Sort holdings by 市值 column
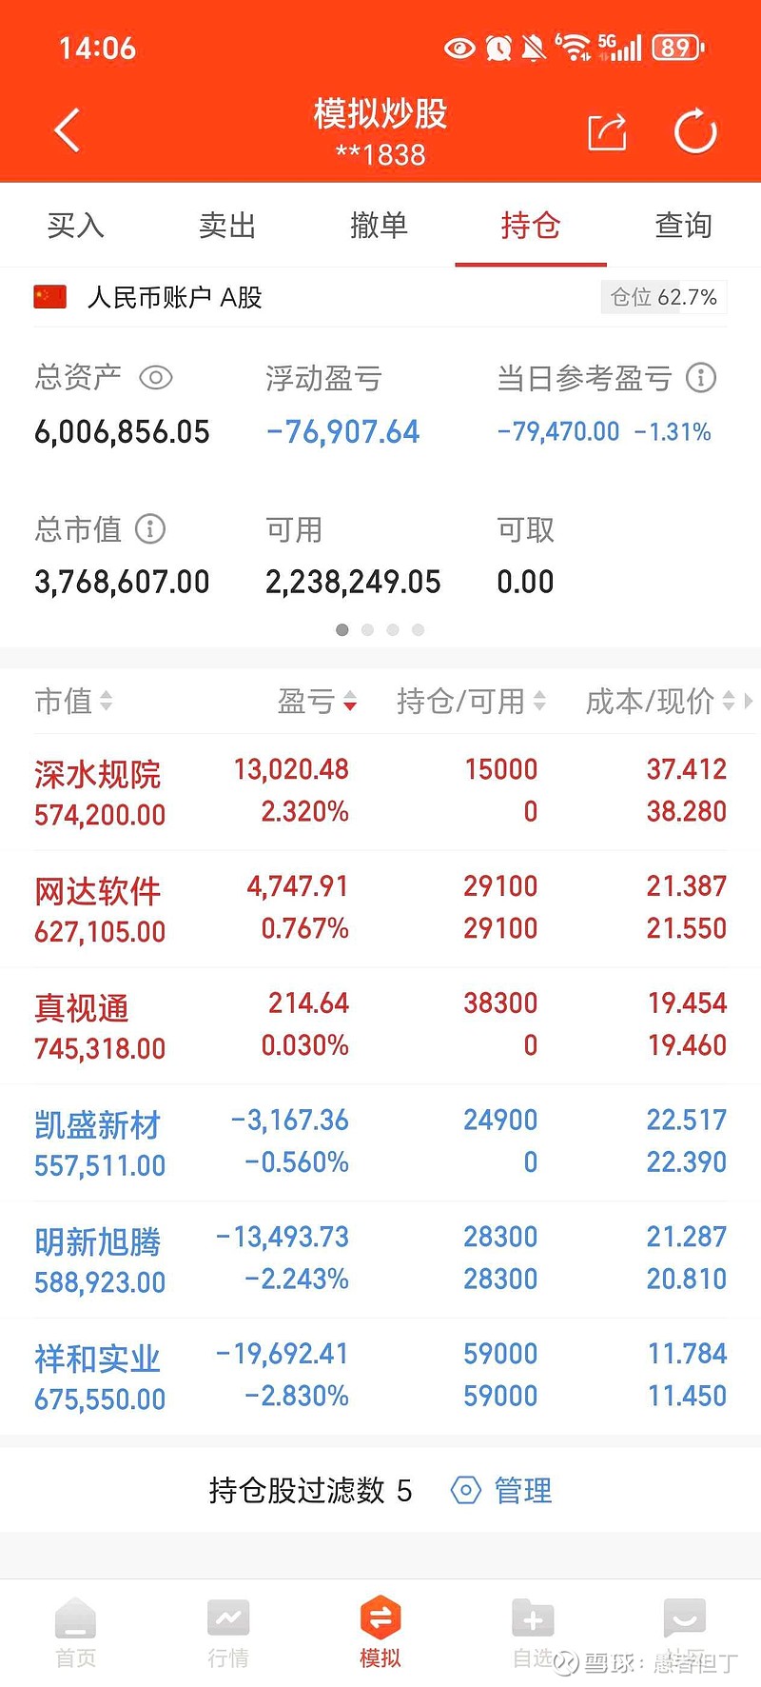 click(x=73, y=702)
